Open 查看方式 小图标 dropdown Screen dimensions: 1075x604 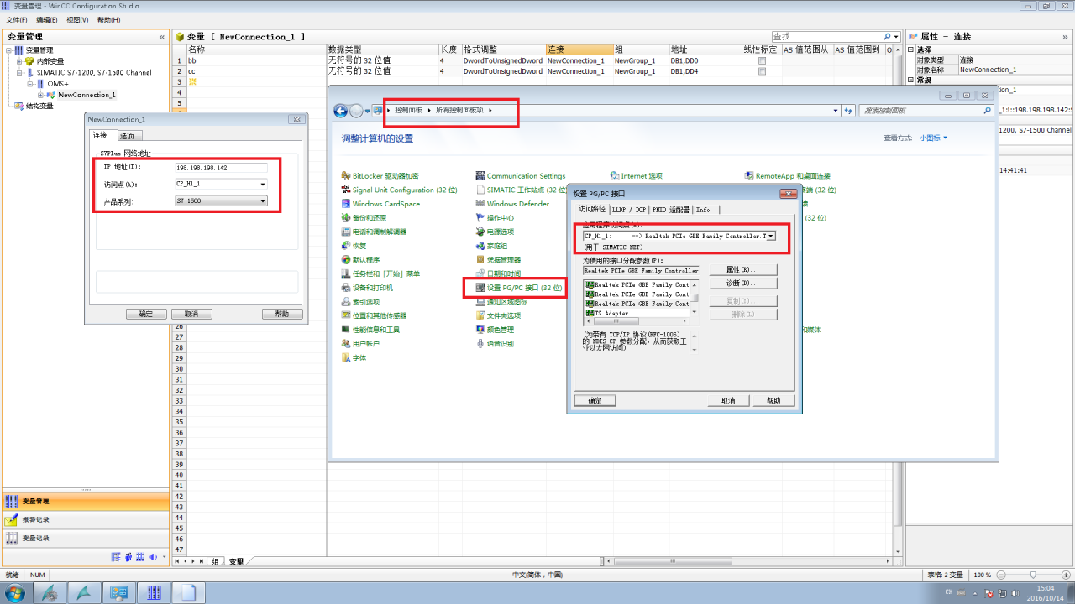point(933,138)
